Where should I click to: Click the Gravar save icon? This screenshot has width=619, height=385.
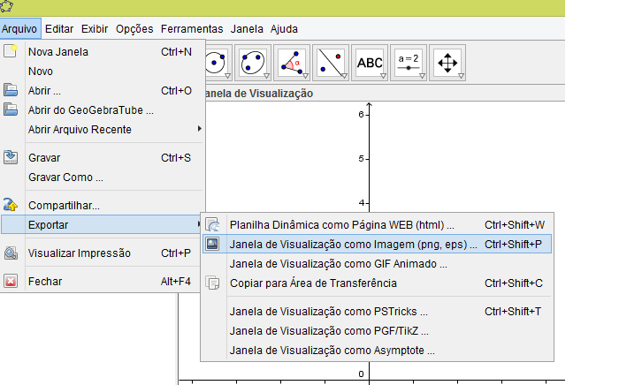(11, 157)
